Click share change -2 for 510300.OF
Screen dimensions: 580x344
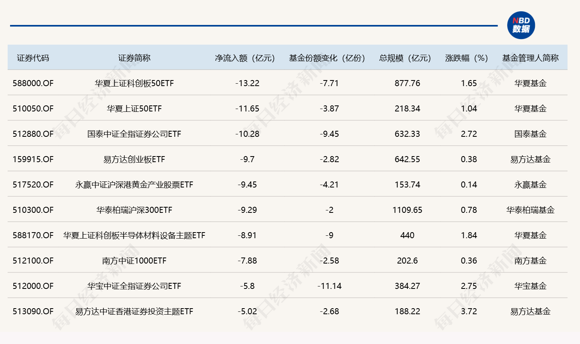[x=330, y=210]
